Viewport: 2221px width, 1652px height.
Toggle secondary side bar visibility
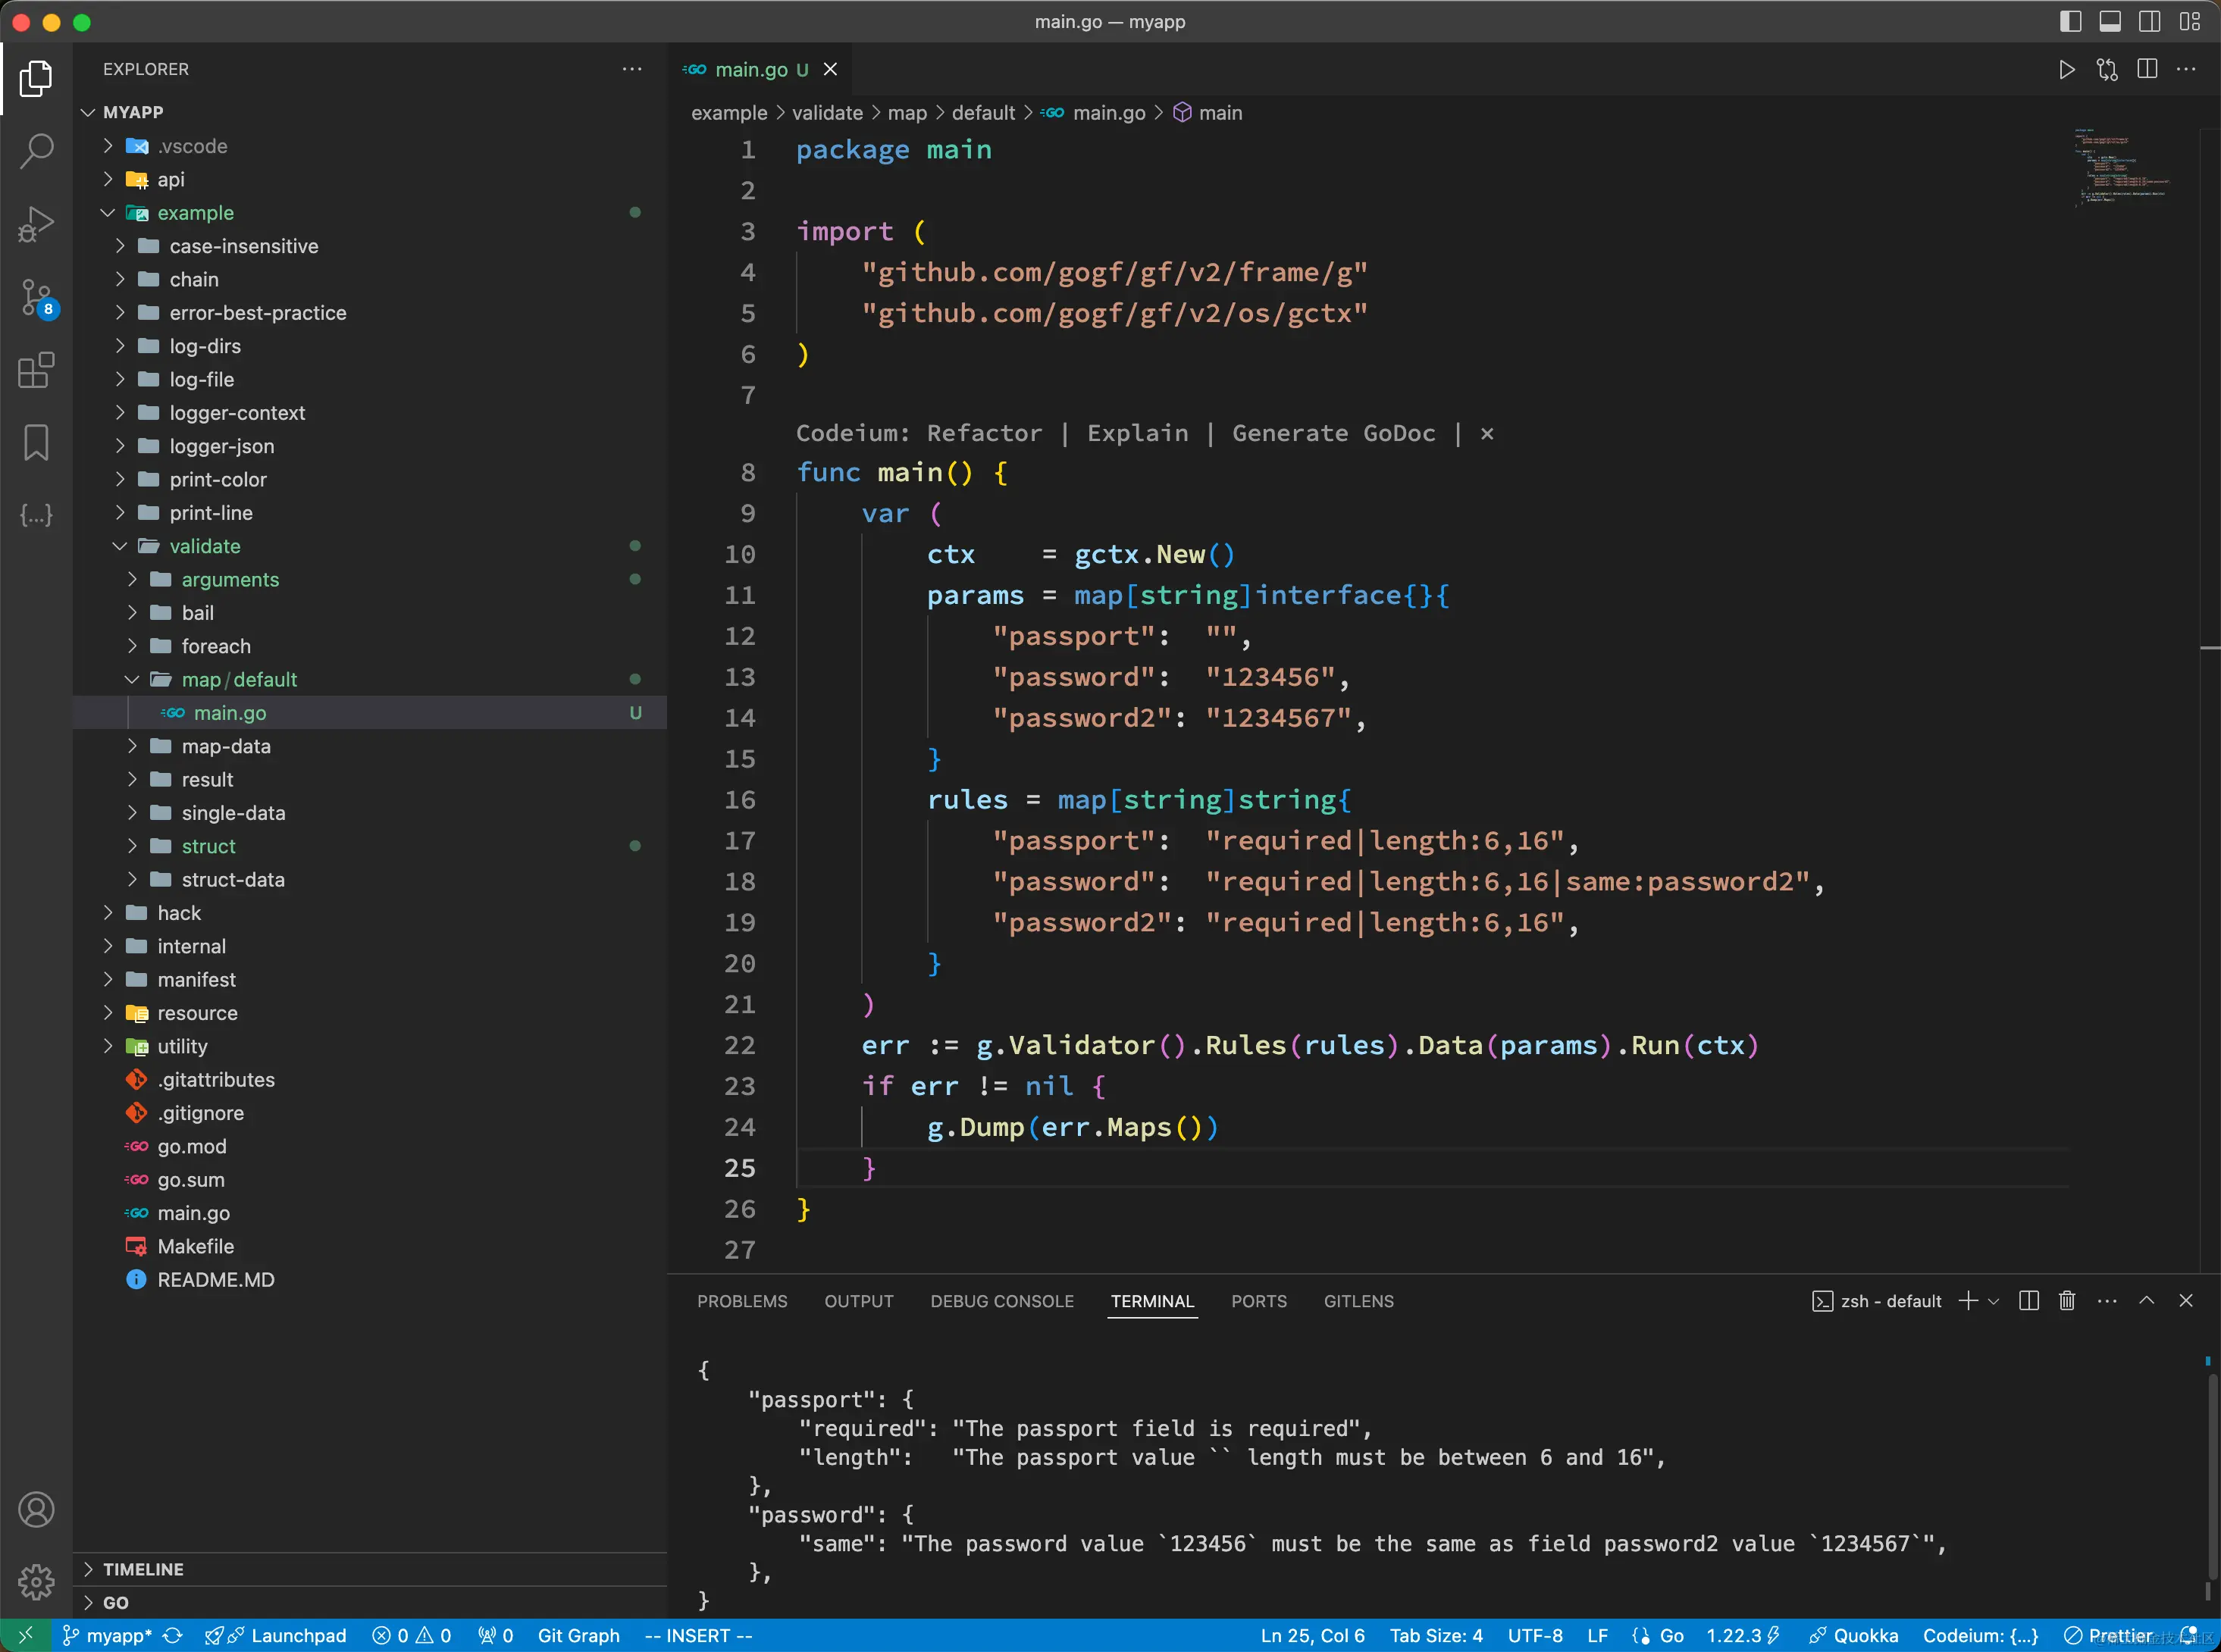(2150, 21)
